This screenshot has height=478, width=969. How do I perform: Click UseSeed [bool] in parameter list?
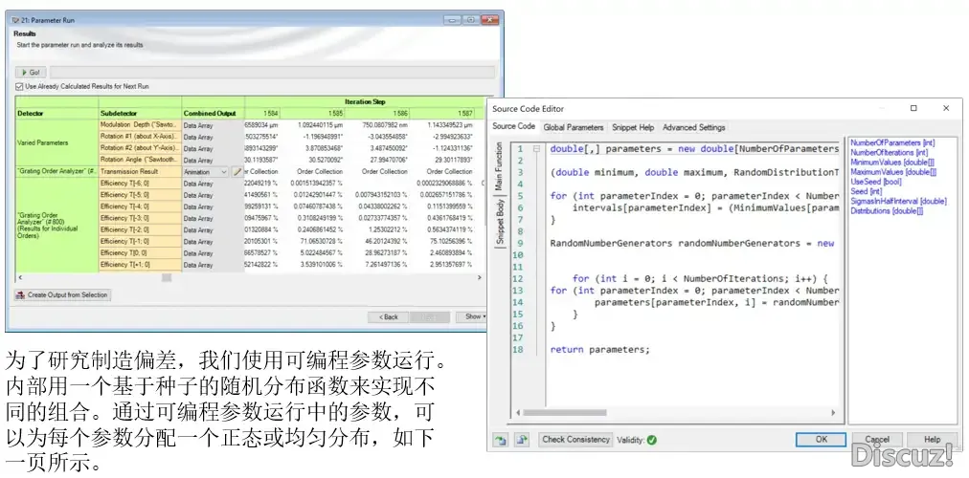(875, 182)
